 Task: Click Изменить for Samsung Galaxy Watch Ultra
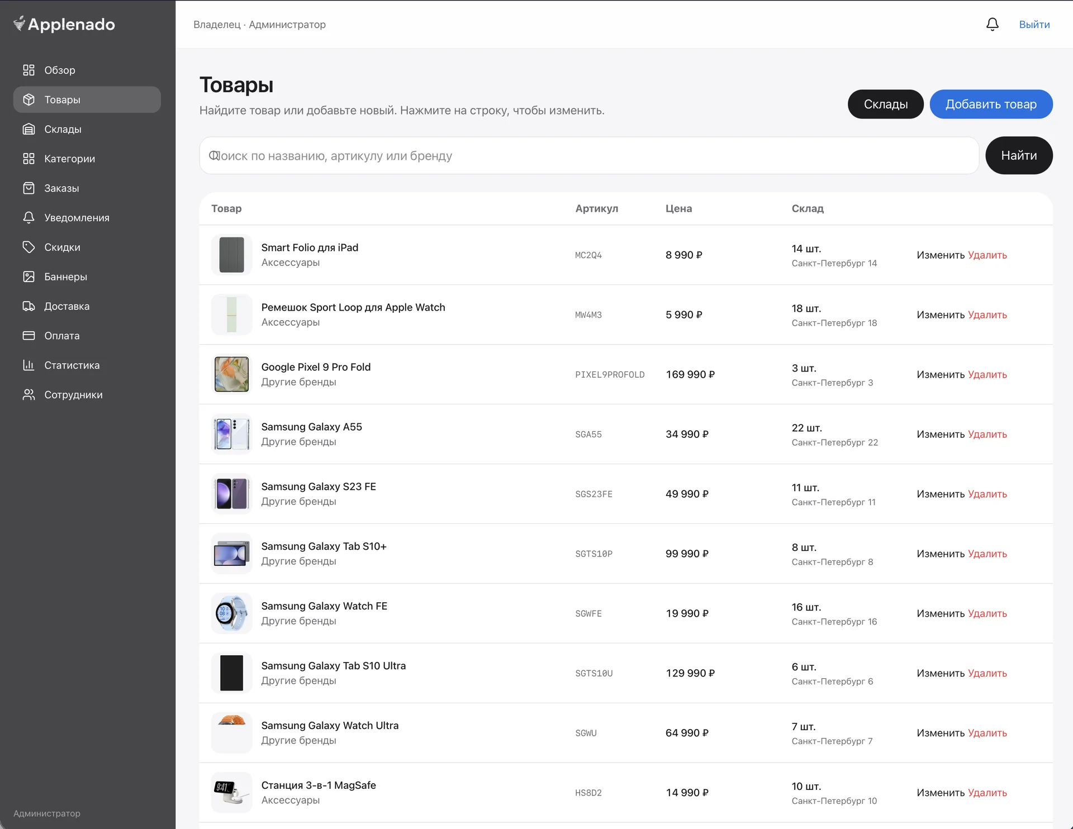(941, 733)
